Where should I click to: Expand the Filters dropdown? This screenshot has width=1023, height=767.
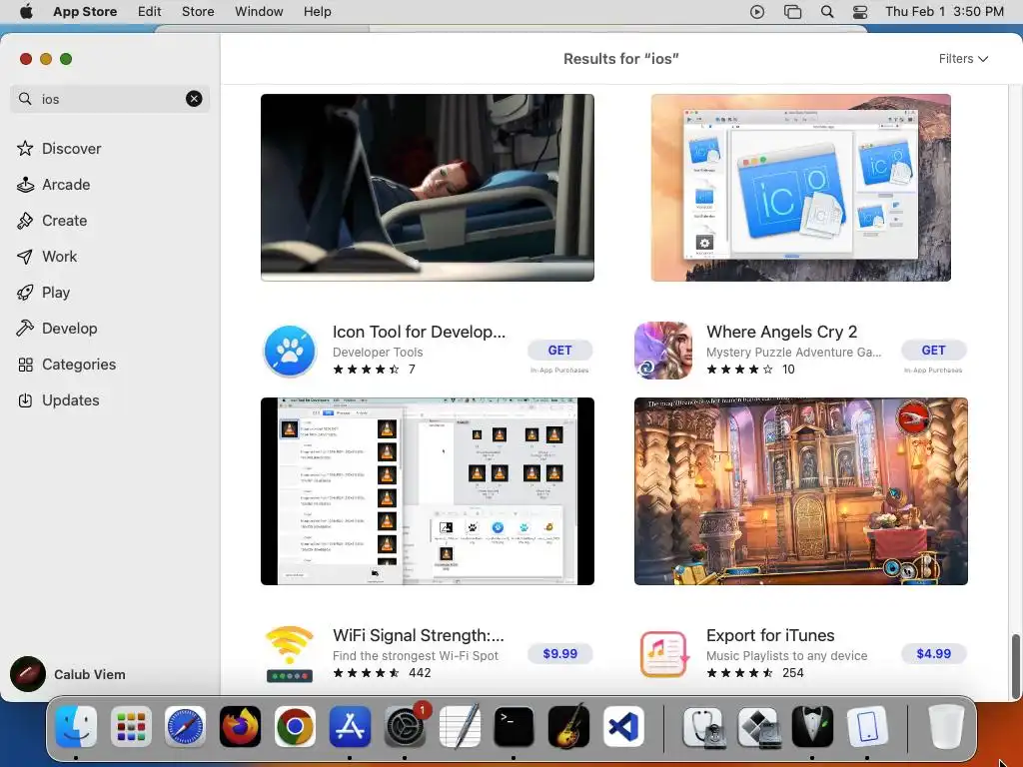(963, 59)
